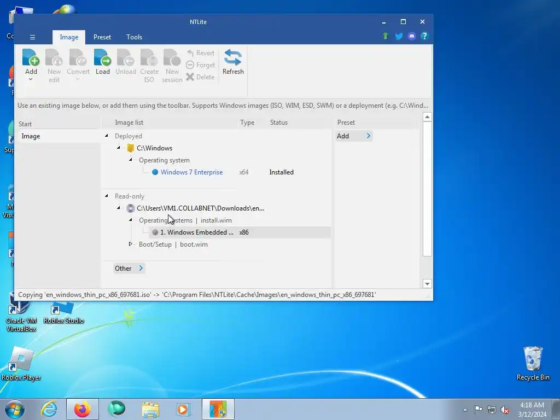Click the muted volume tray icon
560x420 pixels.
tap(505, 410)
